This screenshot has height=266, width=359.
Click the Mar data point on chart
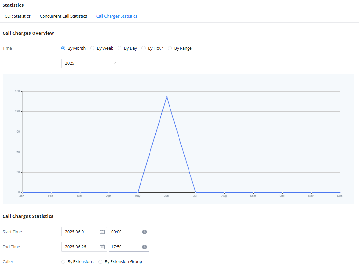click(x=80, y=192)
